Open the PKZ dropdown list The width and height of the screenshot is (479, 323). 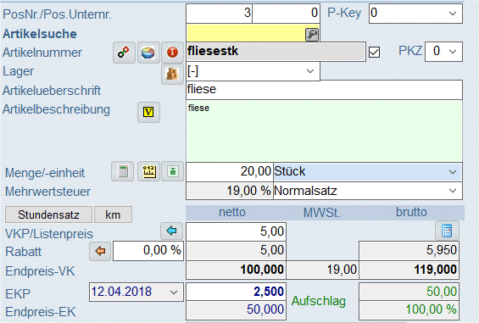point(443,52)
